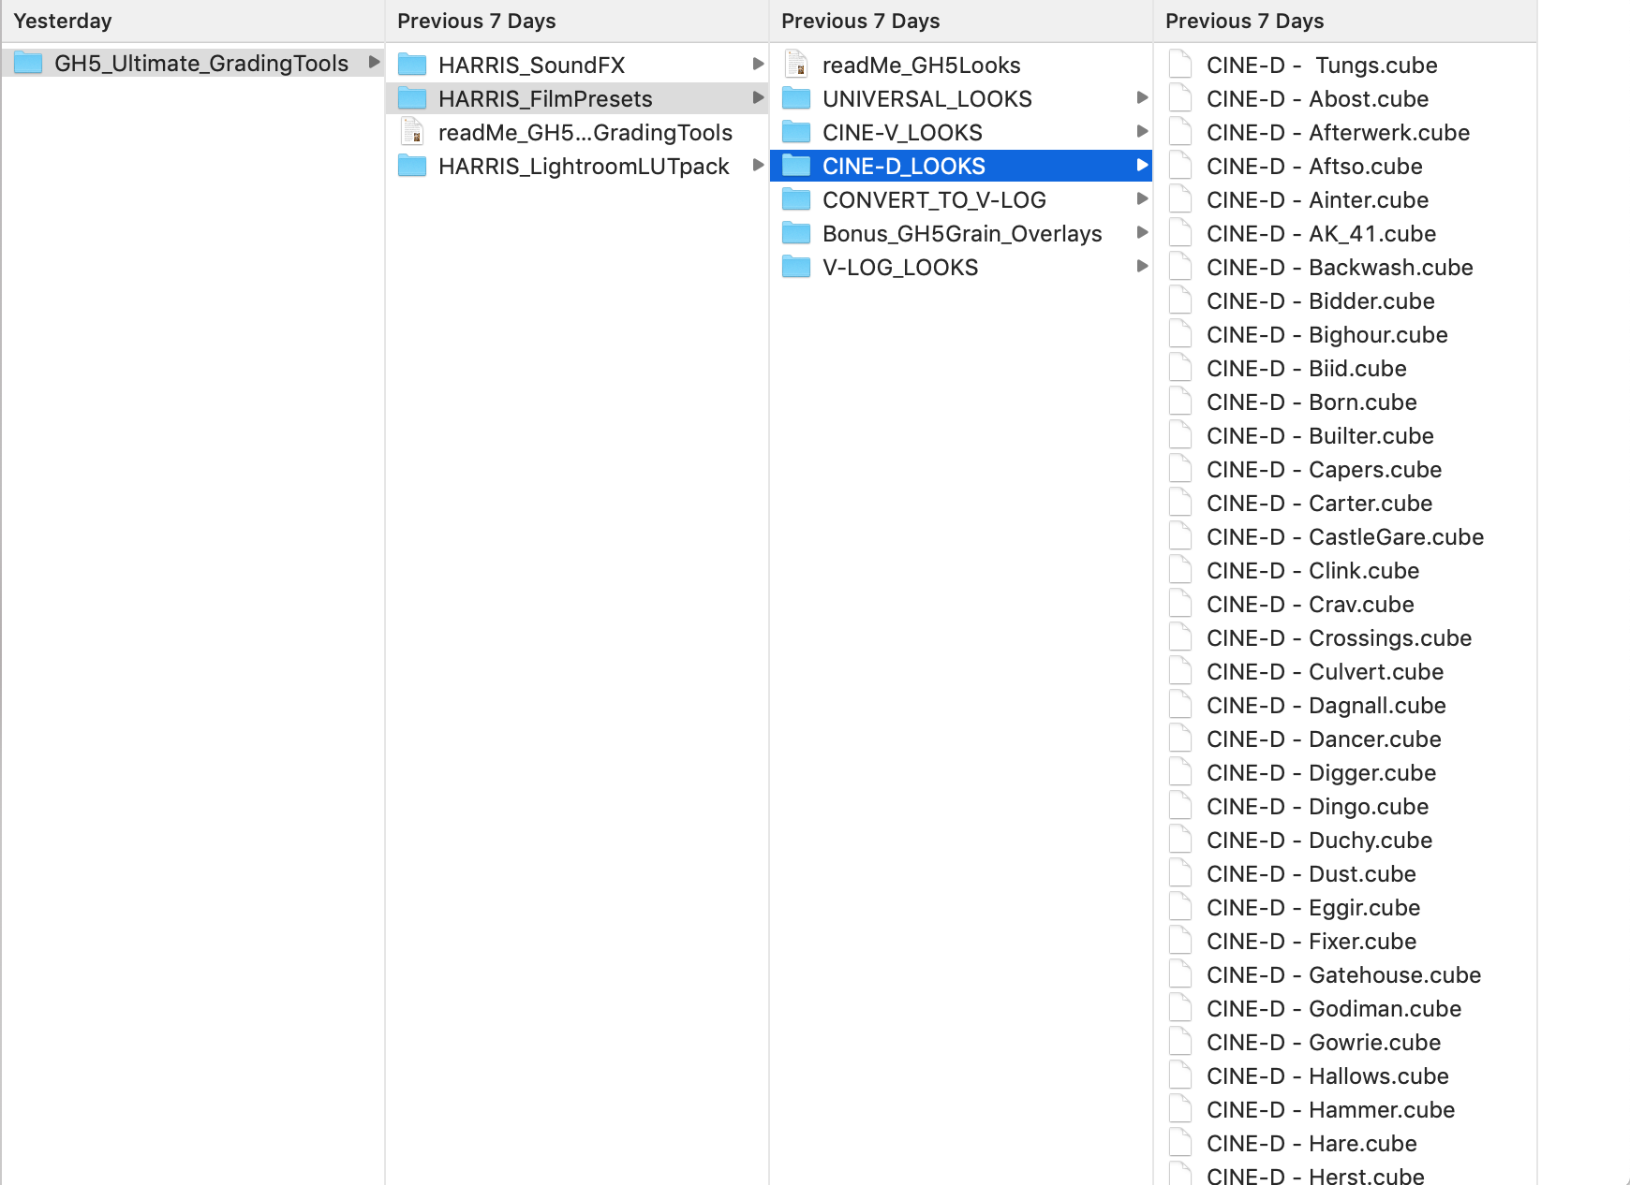Image resolution: width=1630 pixels, height=1185 pixels.
Task: Expand CONVERT_TO_V-LOG folder arrow
Action: pyautogui.click(x=1142, y=198)
